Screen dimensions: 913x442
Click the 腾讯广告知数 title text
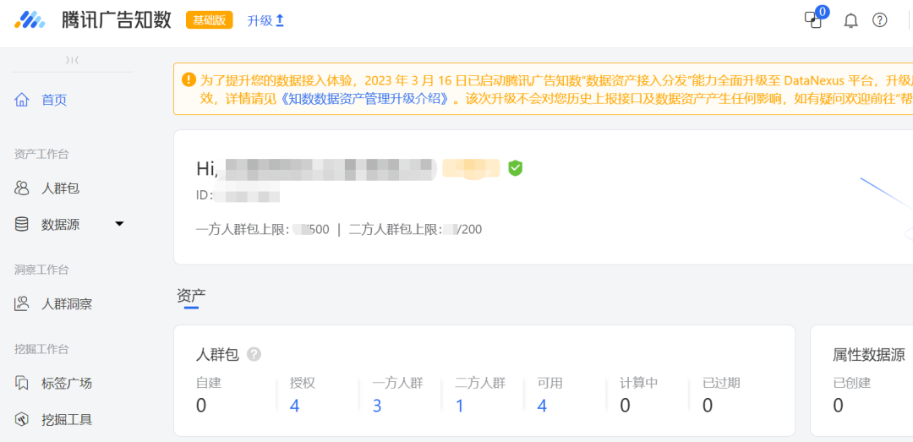pos(117,20)
